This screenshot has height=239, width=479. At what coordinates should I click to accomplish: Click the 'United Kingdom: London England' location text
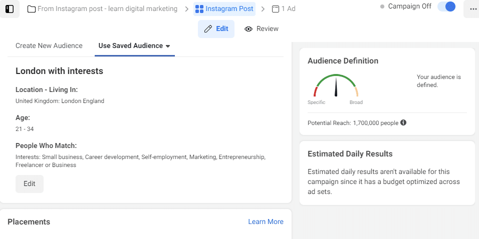tap(60, 101)
